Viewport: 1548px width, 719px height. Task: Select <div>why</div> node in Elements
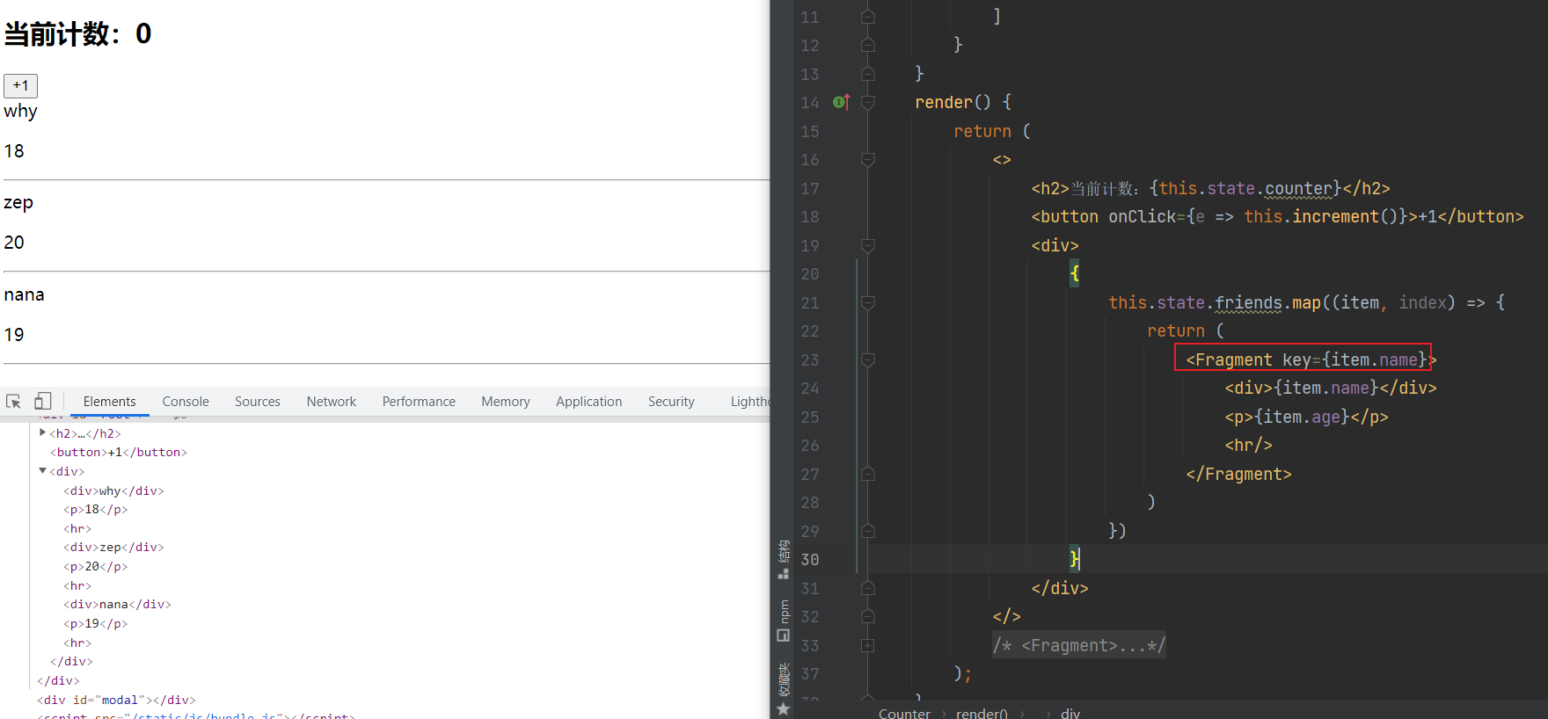[x=113, y=490]
